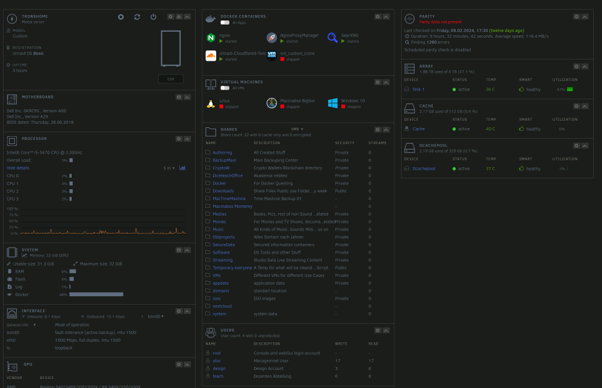Open the Dcachepool device link

point(424,169)
